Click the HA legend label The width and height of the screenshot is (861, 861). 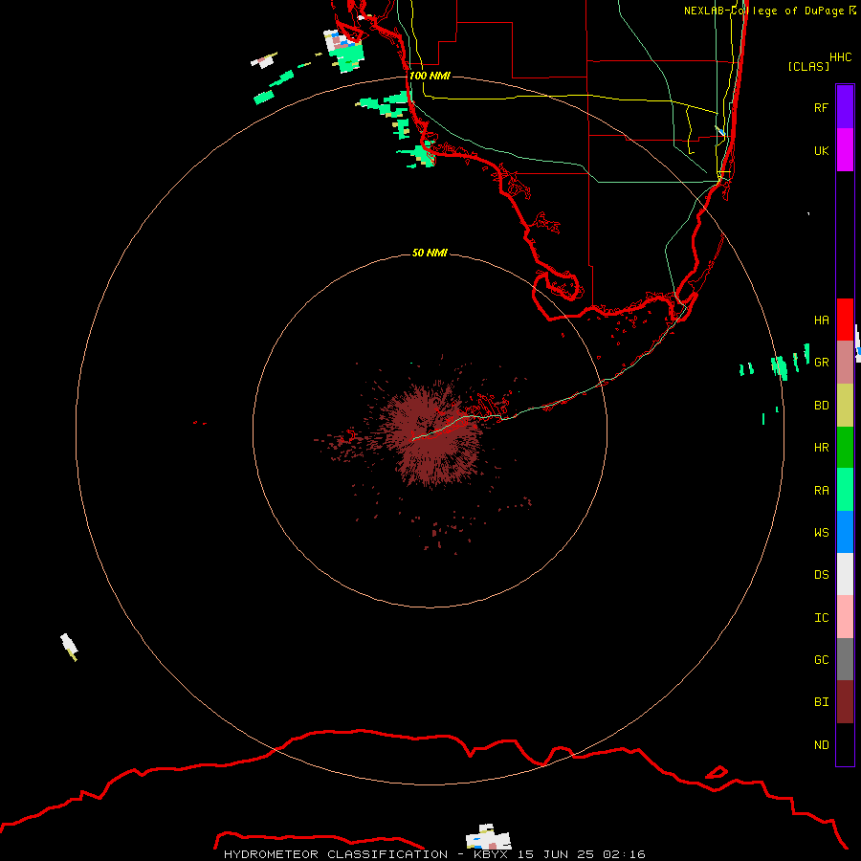tap(821, 320)
